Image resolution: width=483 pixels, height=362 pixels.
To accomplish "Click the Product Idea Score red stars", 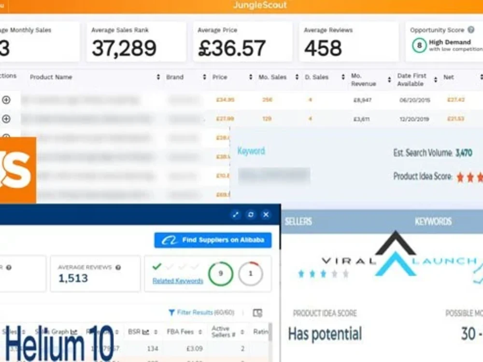I will [470, 177].
